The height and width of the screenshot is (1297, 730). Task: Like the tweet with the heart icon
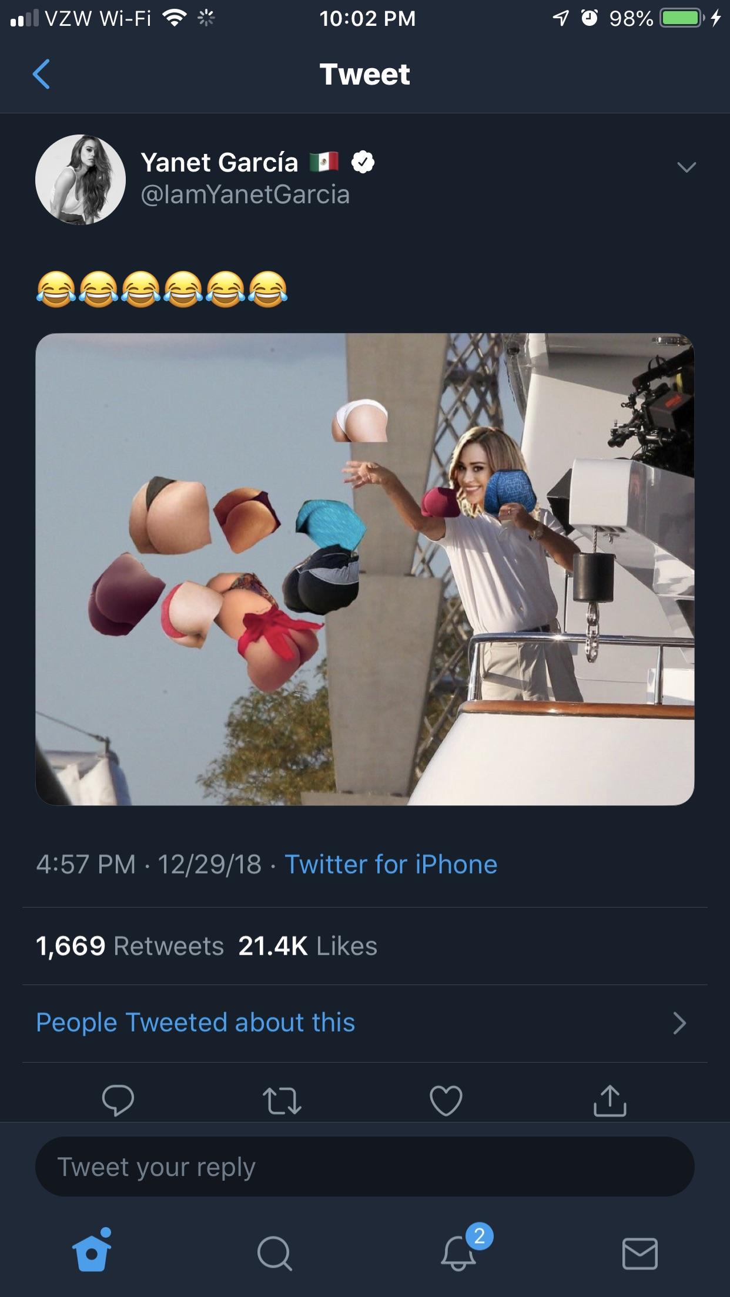point(446,1100)
